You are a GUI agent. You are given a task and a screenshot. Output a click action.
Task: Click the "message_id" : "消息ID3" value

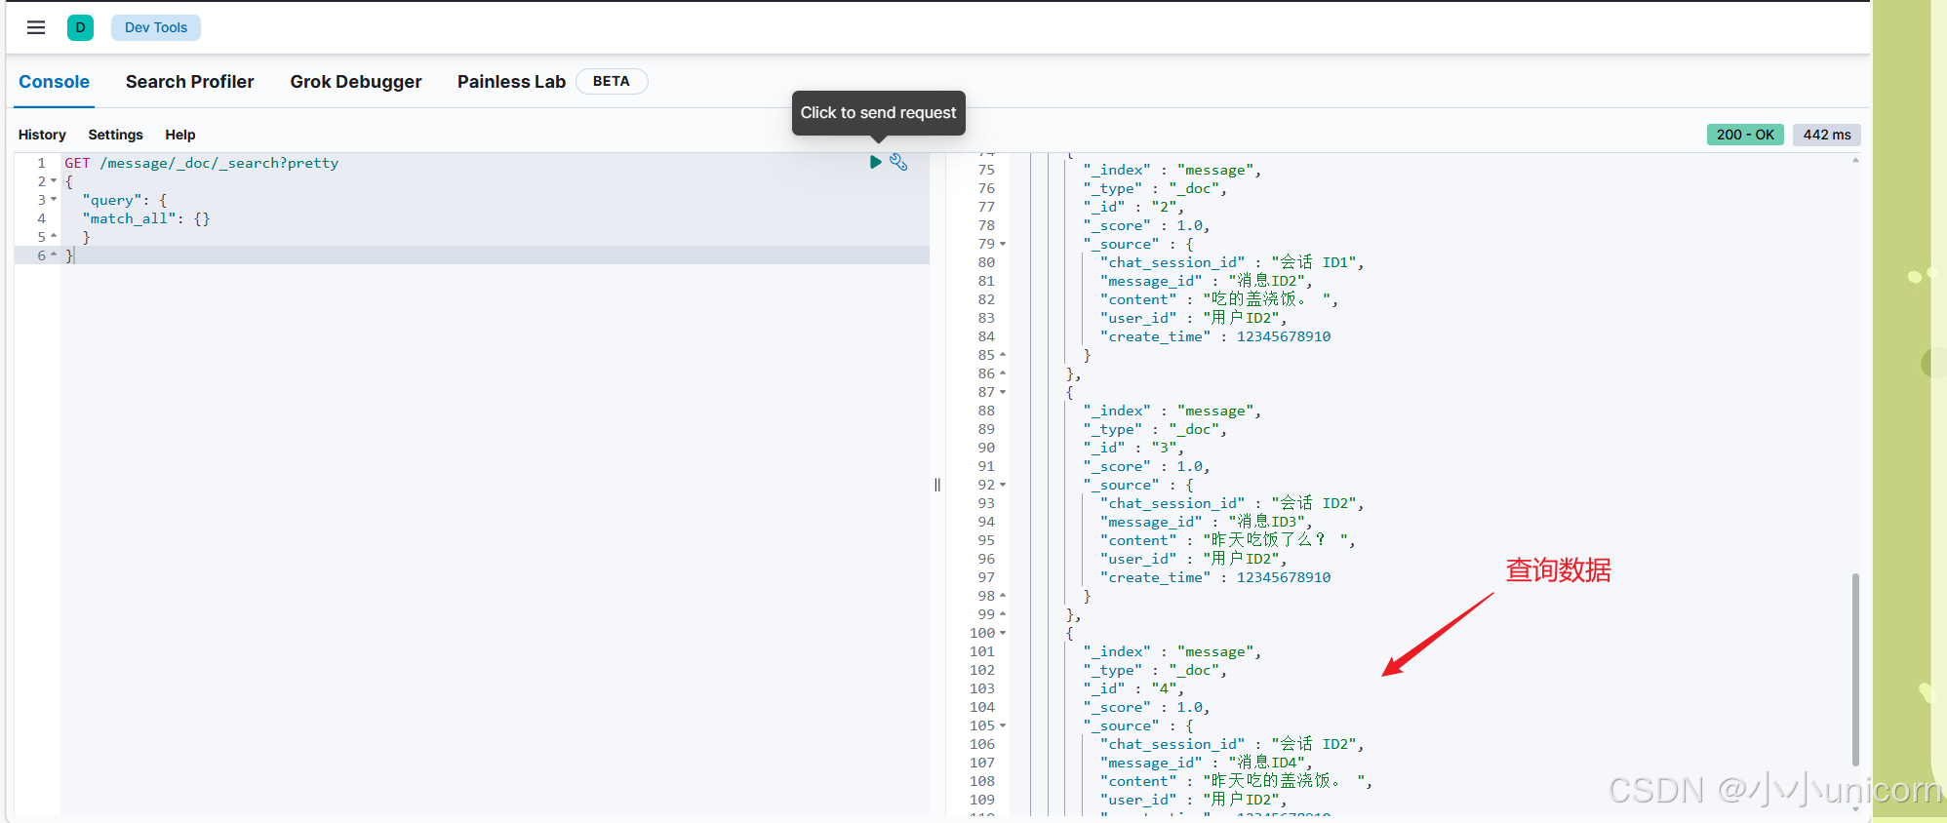[x=1269, y=522]
